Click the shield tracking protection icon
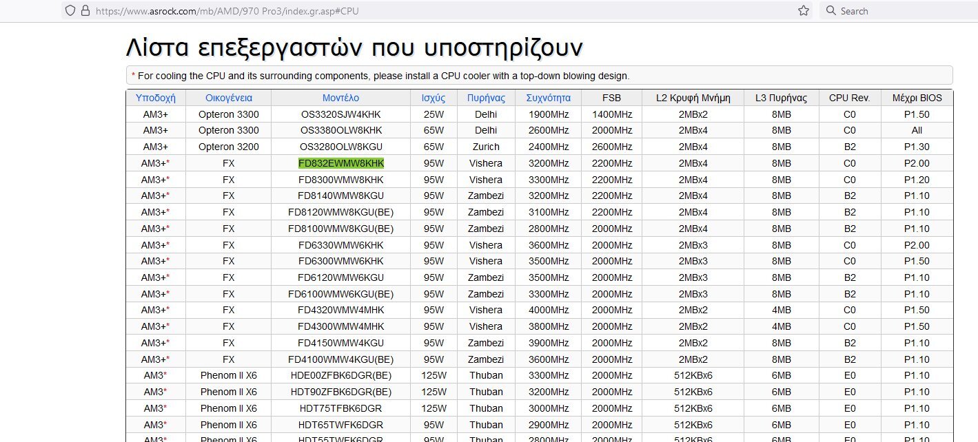 click(x=70, y=11)
